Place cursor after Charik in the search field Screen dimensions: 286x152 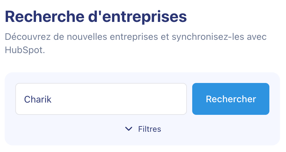tap(53, 99)
